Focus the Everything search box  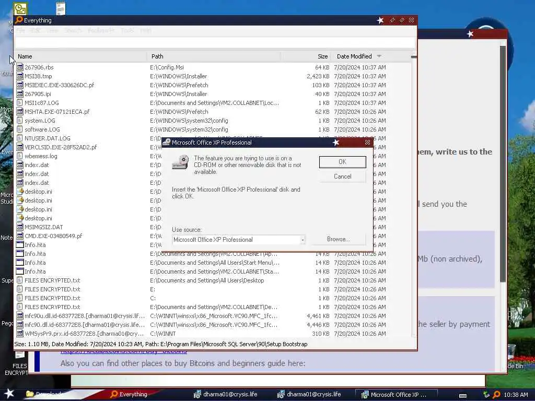(215, 43)
